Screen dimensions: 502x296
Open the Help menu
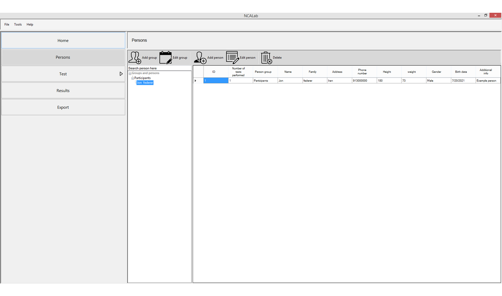(30, 25)
